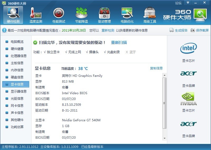Click the 独立显卡 feature indicator

click(x=52, y=52)
